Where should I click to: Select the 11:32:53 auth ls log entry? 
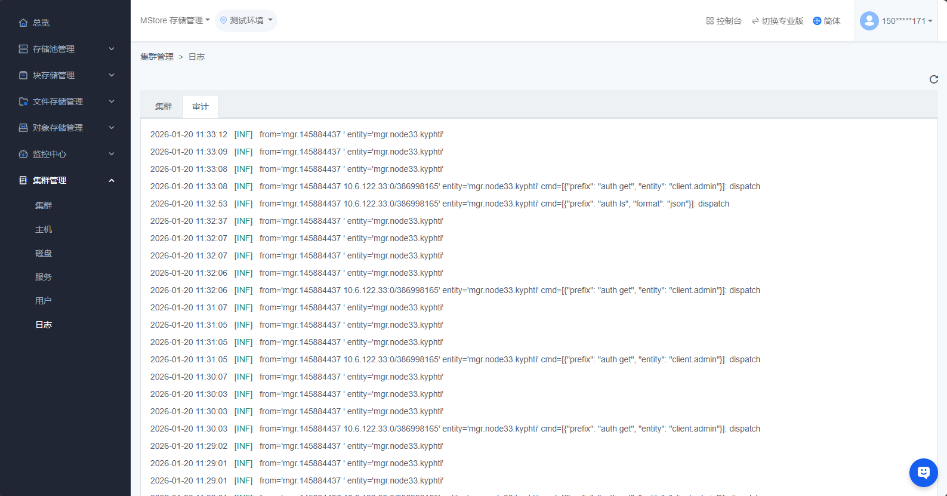pyautogui.click(x=439, y=204)
